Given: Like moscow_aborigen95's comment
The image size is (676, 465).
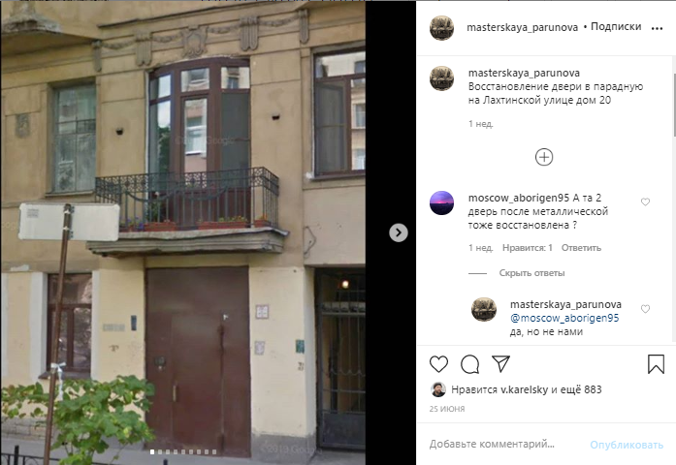Looking at the screenshot, I should [645, 201].
